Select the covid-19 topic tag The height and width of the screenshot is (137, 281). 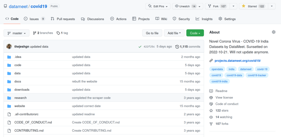(x=262, y=69)
